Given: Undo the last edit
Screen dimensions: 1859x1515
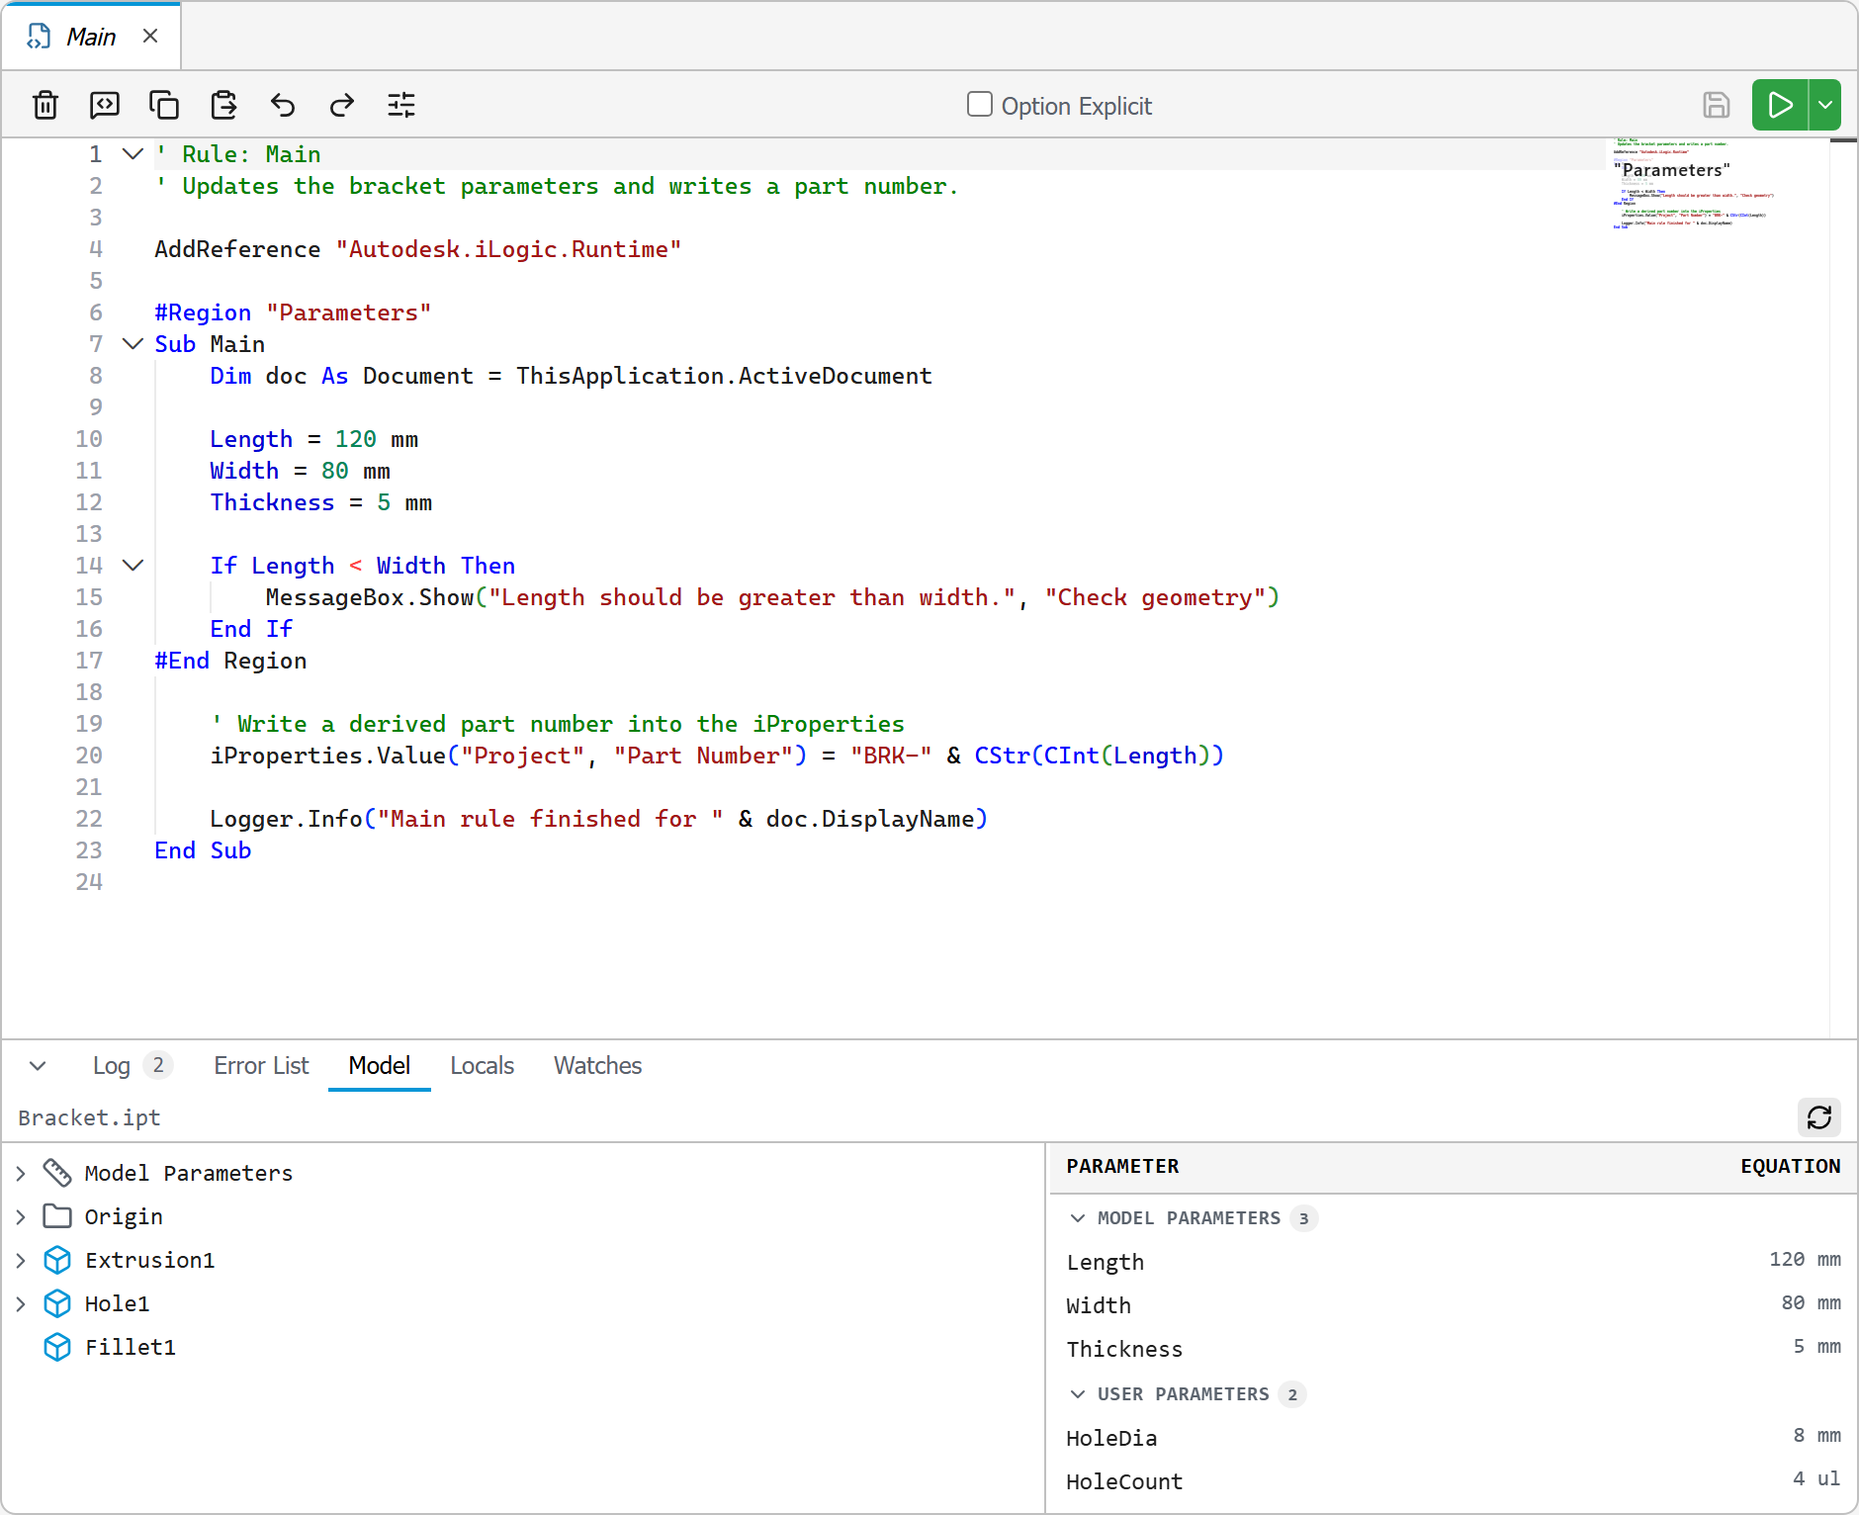Looking at the screenshot, I should [x=283, y=105].
